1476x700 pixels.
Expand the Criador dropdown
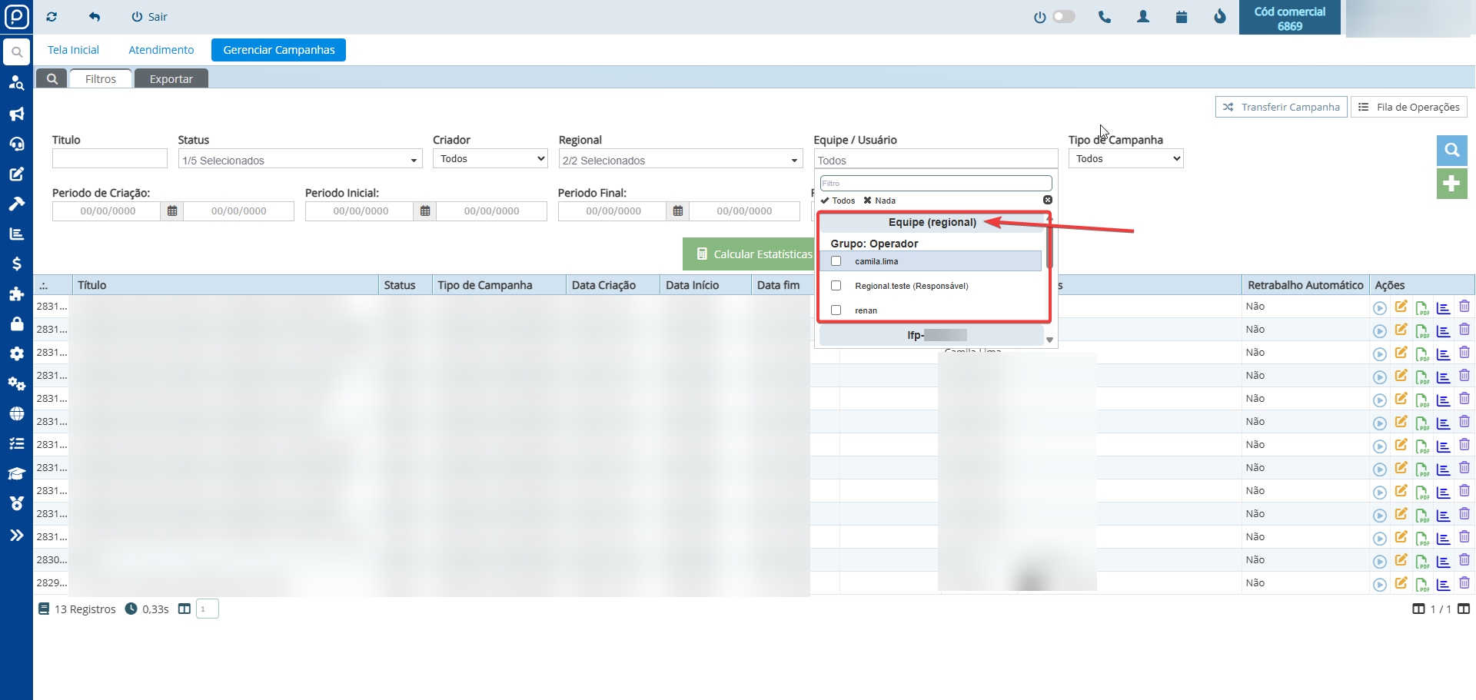[490, 159]
